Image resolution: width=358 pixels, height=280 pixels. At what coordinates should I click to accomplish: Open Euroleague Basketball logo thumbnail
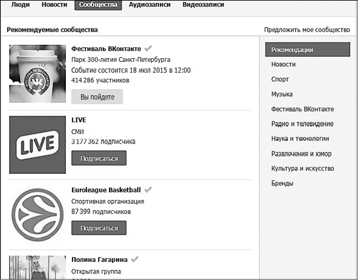[37, 215]
